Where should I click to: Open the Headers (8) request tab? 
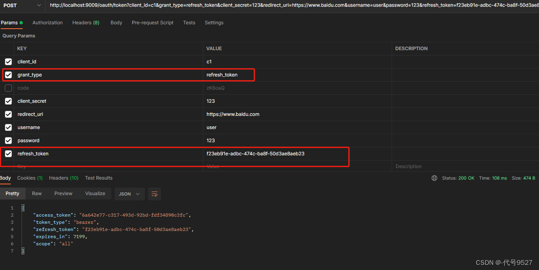point(86,23)
